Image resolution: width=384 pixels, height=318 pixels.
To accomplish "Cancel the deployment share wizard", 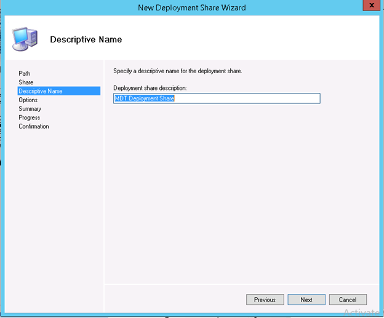I will (348, 300).
